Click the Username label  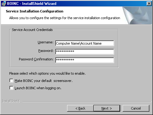coord(46,42)
